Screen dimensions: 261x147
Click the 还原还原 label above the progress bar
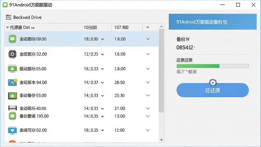[185, 60]
